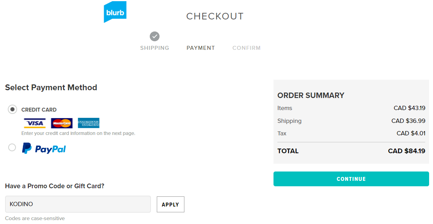Click the Continue button
Screen dimensions: 433x224
click(351, 179)
